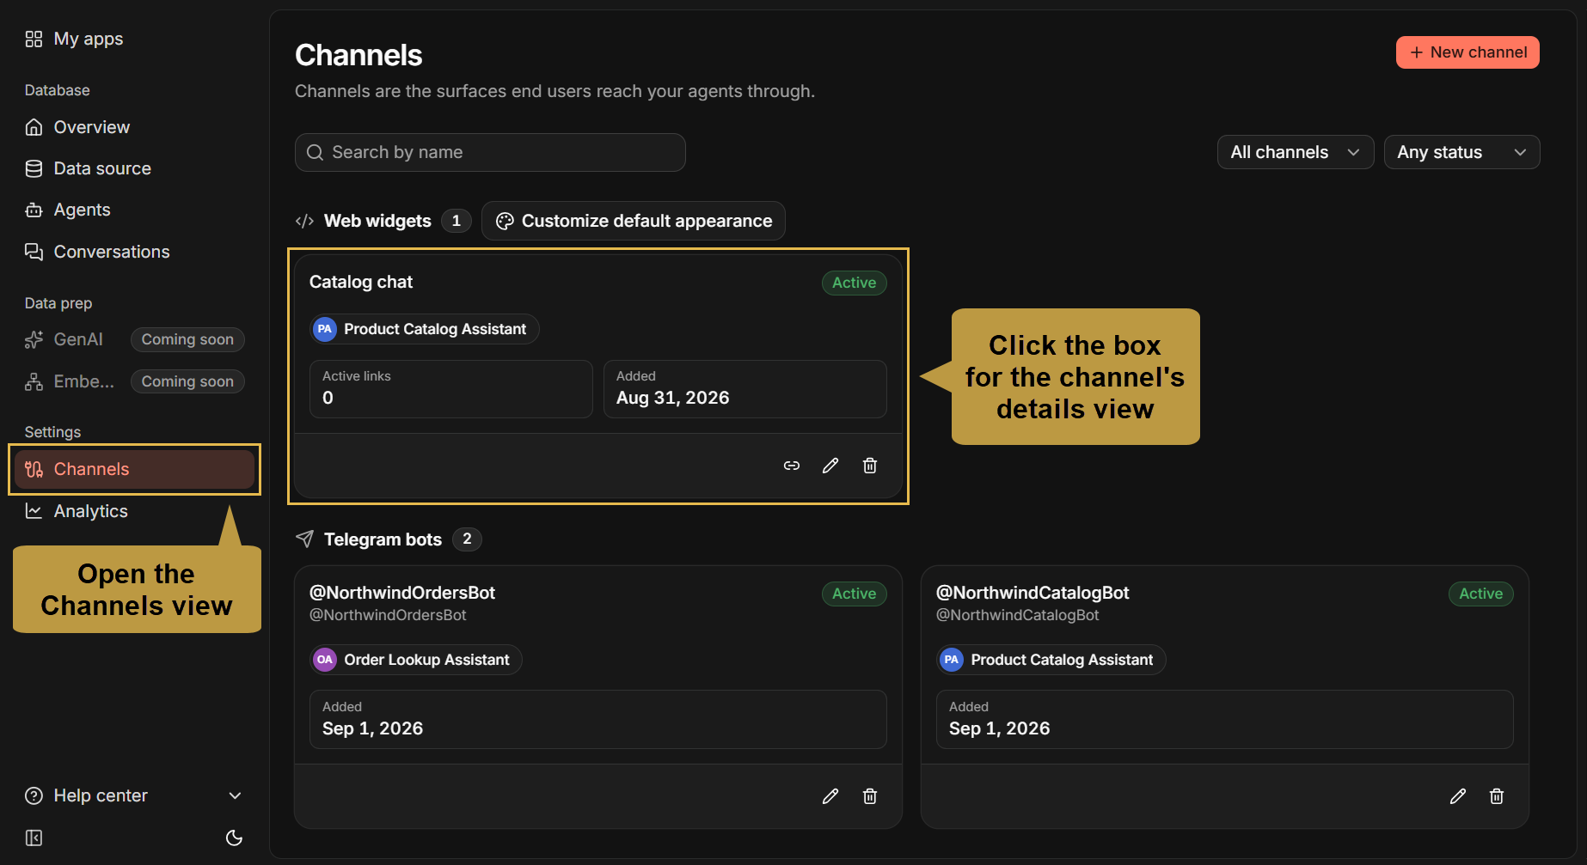Select the GenAI sidebar item
This screenshot has width=1587, height=865.
134,339
